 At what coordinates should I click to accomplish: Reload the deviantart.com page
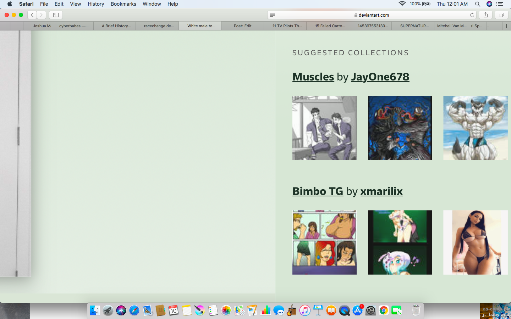tap(472, 15)
